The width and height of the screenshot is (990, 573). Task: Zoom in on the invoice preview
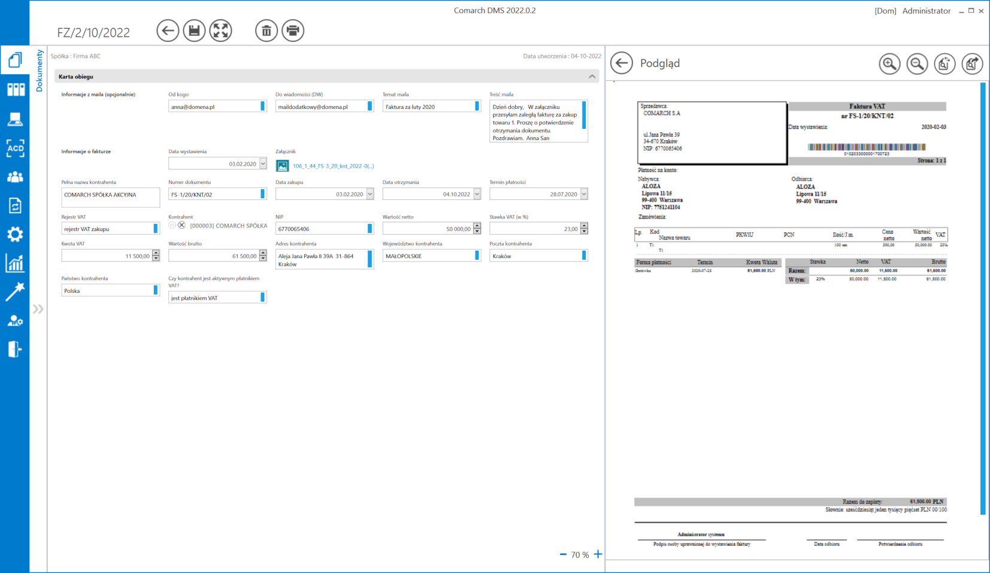click(889, 63)
